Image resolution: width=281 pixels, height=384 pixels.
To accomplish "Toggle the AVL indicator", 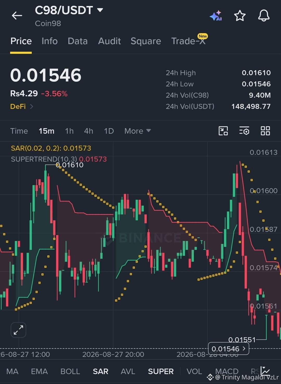I will [128, 371].
